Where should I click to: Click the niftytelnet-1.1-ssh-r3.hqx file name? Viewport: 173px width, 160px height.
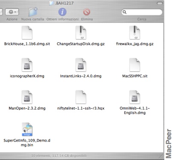click(81, 108)
